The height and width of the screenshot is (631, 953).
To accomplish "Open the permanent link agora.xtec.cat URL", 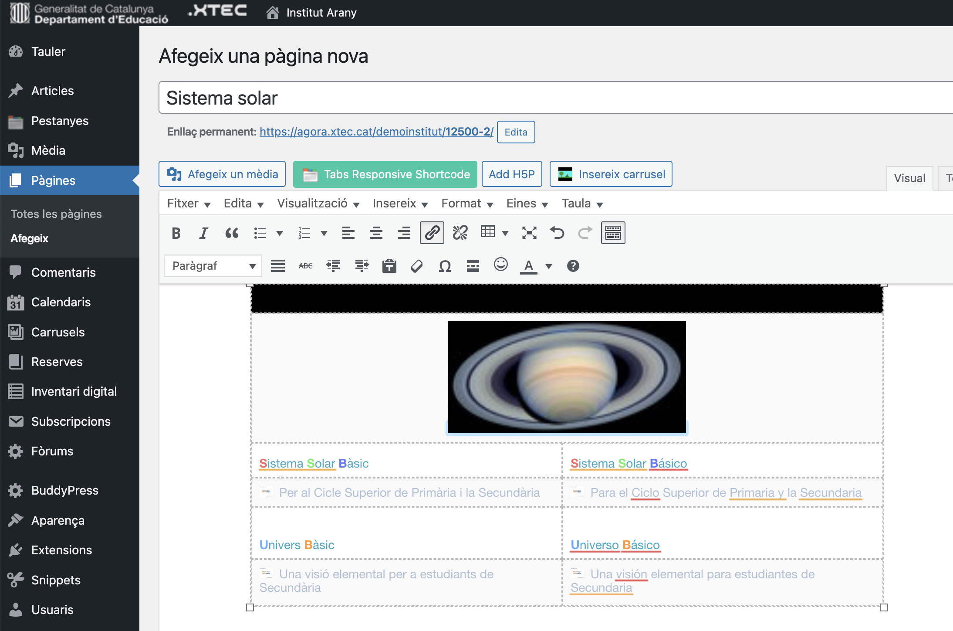I will [x=376, y=132].
